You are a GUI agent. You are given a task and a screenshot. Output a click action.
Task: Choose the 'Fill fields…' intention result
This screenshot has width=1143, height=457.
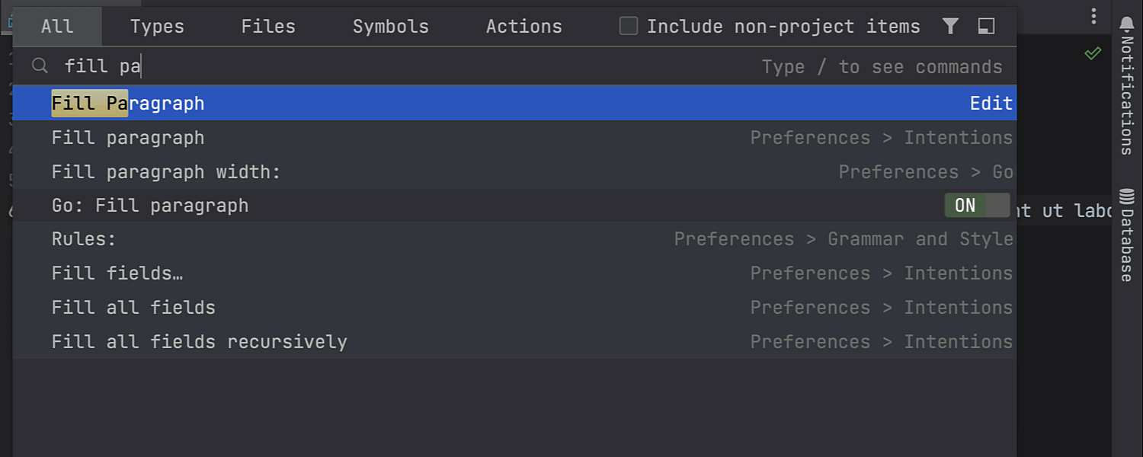coord(117,273)
